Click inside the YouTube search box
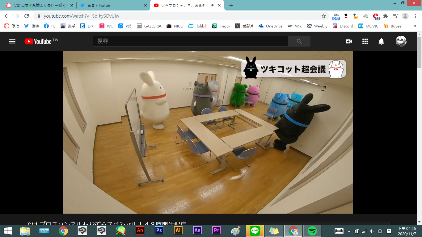Screen dimensions: 422x237 190,41
